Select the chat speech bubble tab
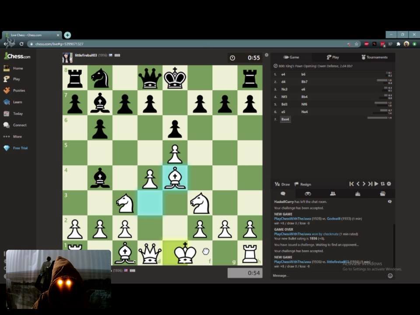Image resolution: width=420 pixels, height=315 pixels. point(283,194)
